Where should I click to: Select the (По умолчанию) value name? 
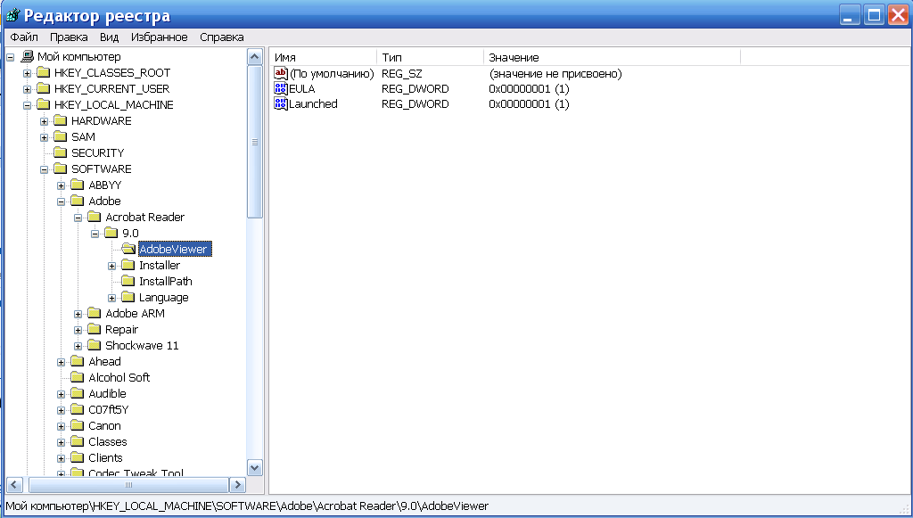[332, 74]
